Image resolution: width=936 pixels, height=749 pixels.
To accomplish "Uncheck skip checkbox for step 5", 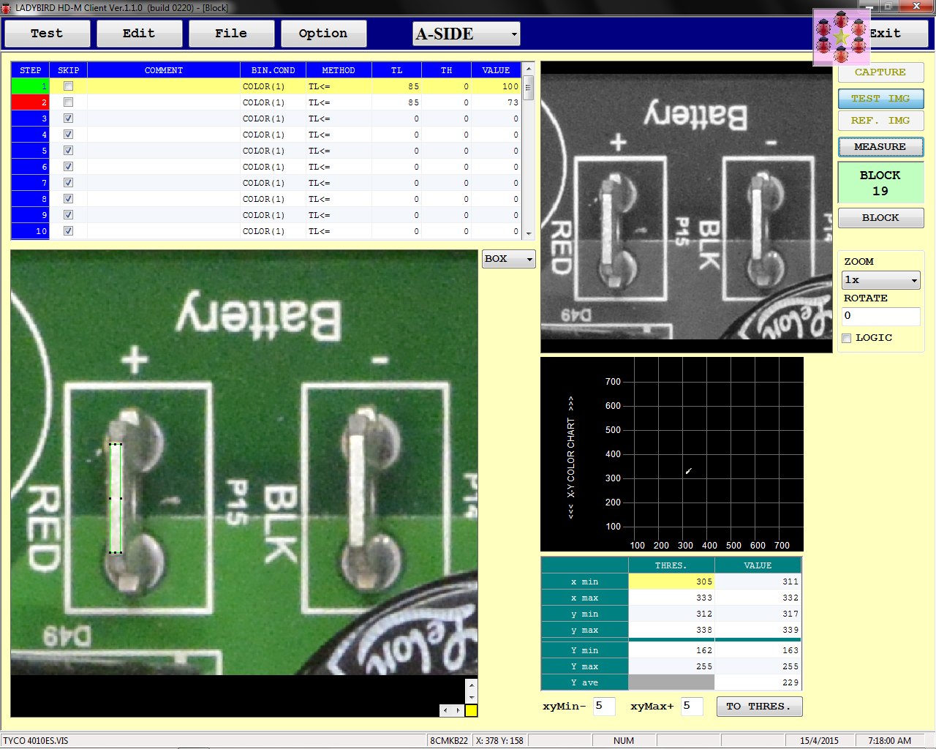I will point(68,151).
